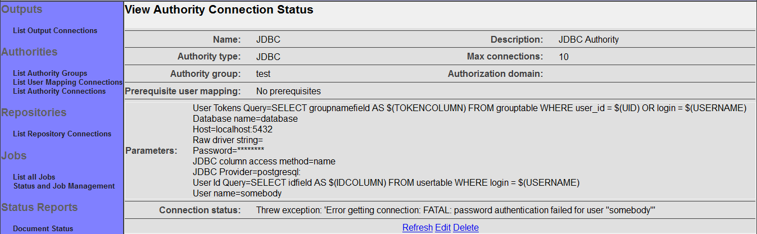Screen dimensions: 757x234
Task: Click the View Authority Connection Status title
Action: (219, 10)
